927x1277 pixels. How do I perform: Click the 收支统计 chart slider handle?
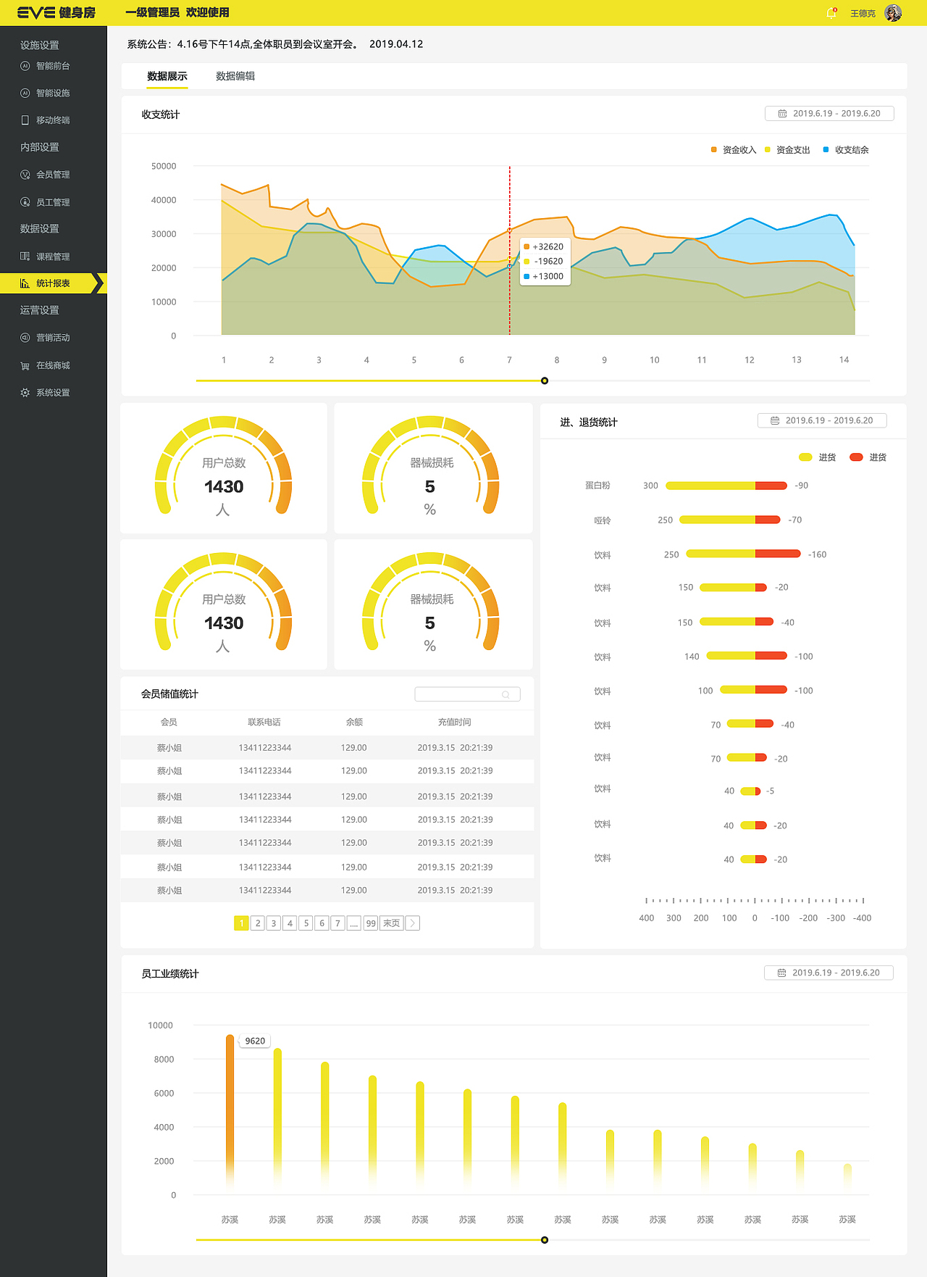(545, 380)
